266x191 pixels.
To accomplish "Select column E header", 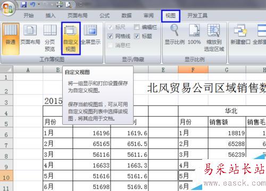I will 163,70.
